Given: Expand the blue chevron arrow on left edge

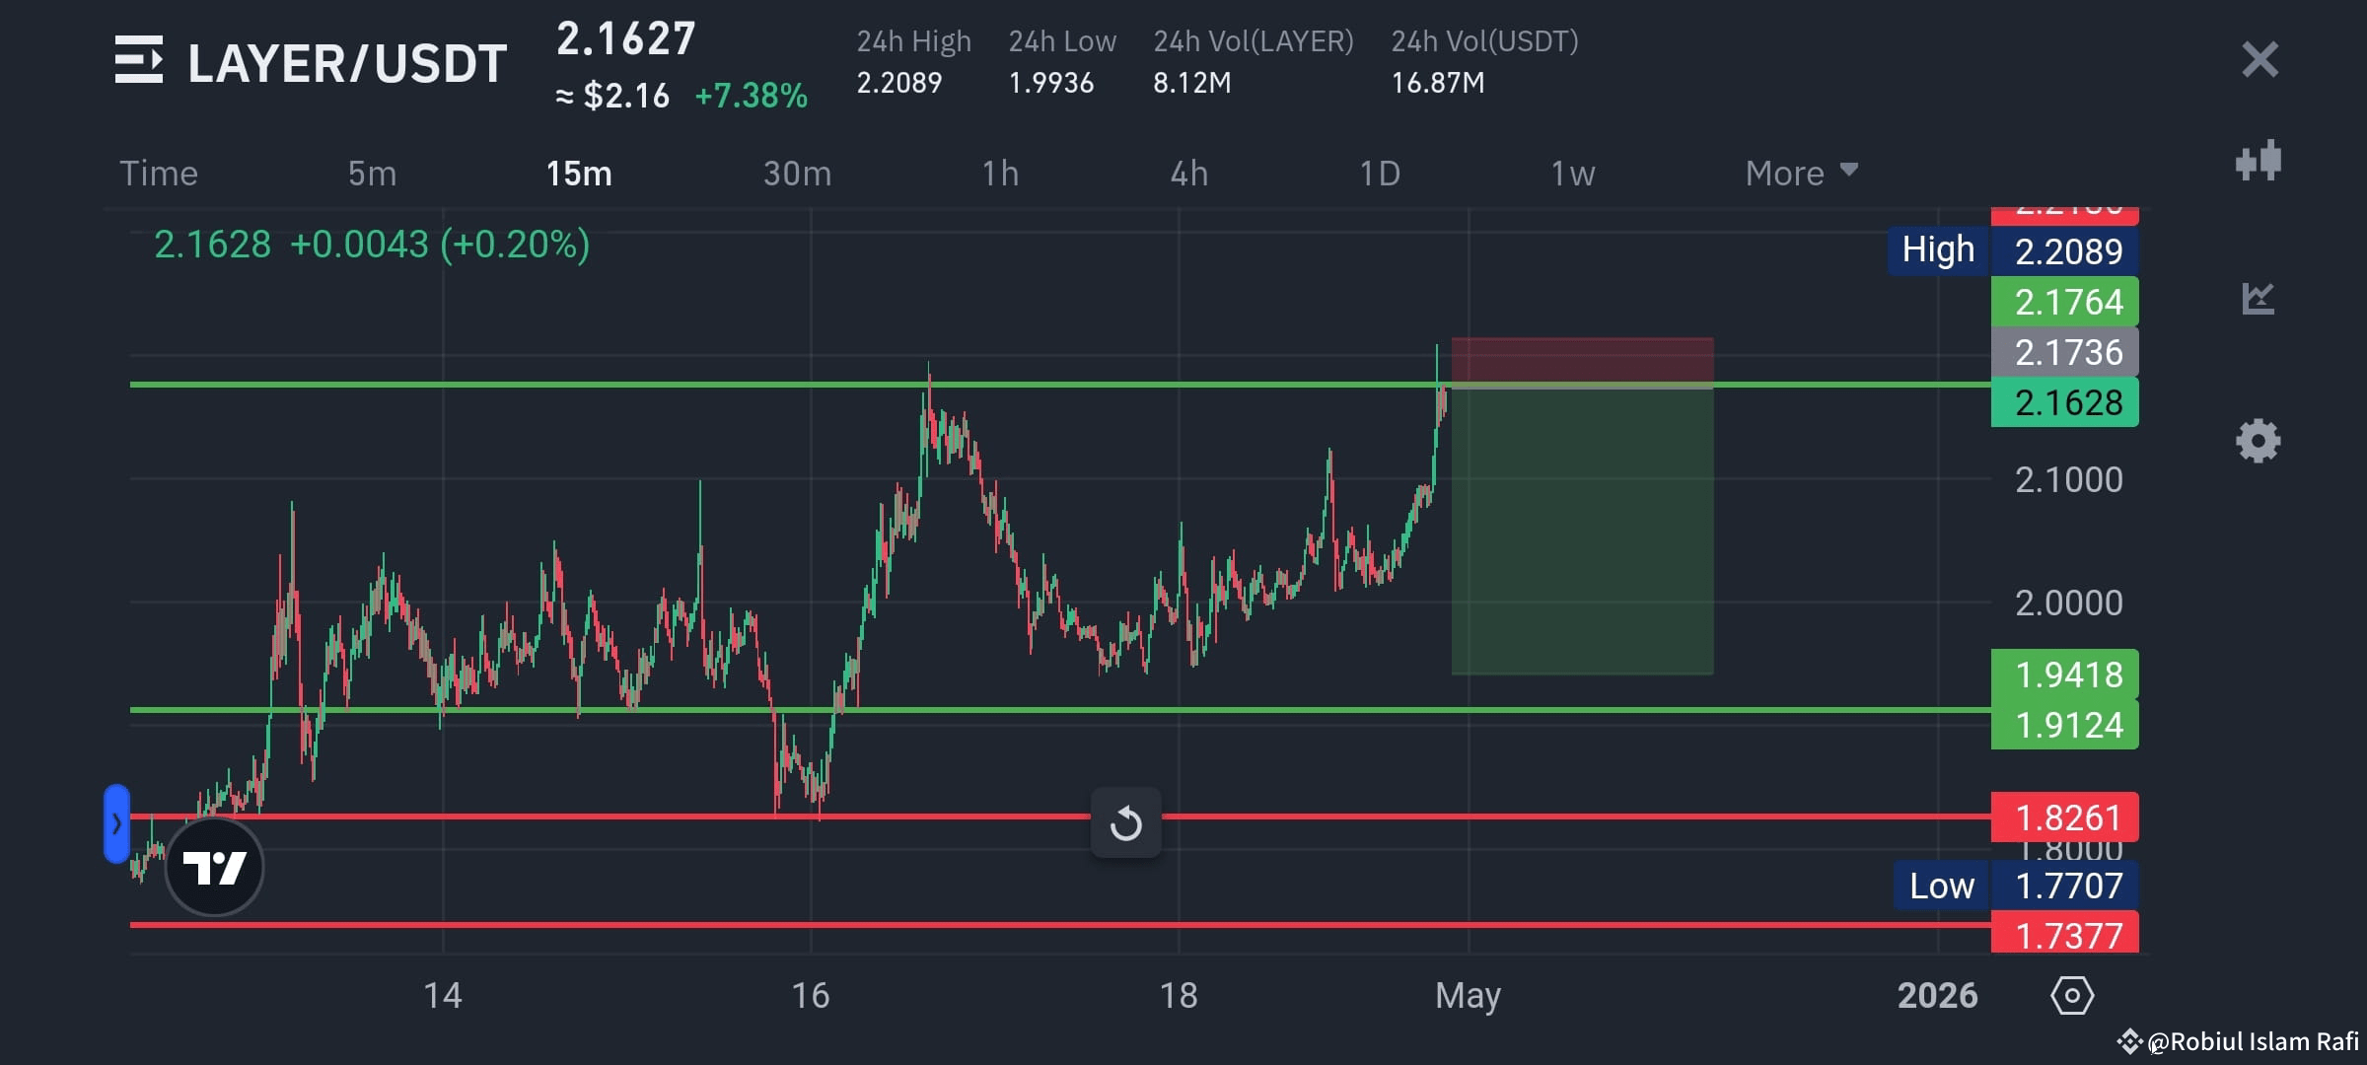Looking at the screenshot, I should (117, 820).
